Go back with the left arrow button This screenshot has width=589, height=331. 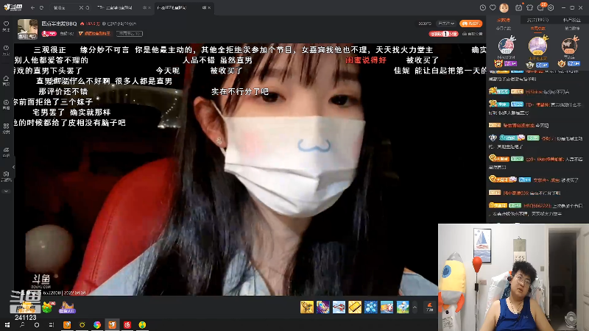(x=32, y=7)
